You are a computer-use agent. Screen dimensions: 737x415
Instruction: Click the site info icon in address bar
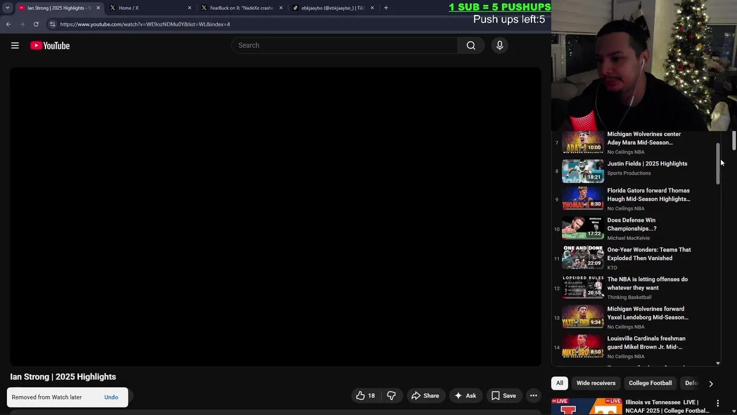[52, 24]
